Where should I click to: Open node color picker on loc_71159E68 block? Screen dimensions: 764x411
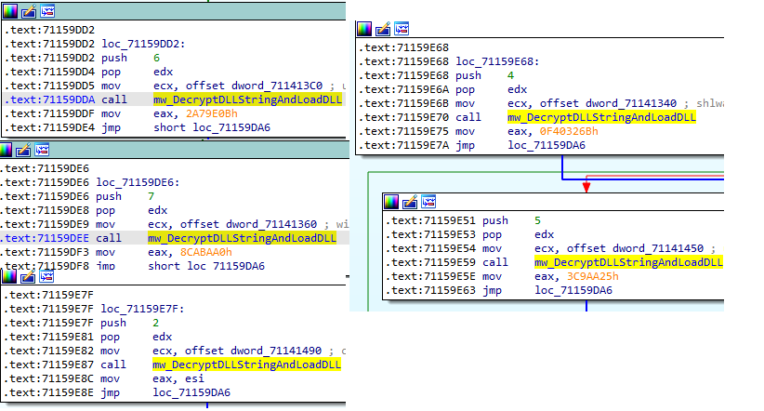pyautogui.click(x=364, y=29)
